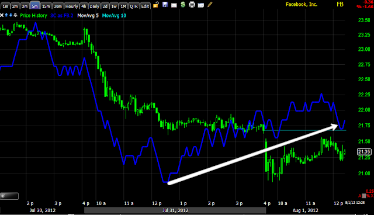This screenshot has width=374, height=215.
Task: Toggle the highlighted L log scale option
Action: [x=363, y=196]
